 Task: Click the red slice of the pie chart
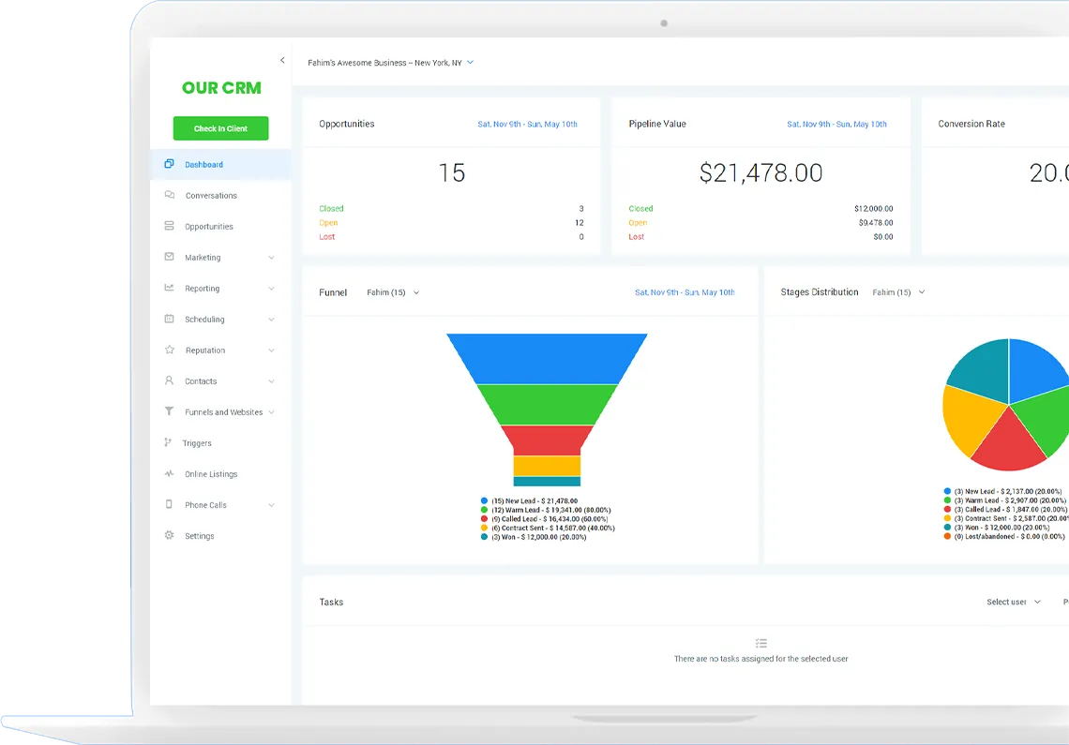[1008, 444]
